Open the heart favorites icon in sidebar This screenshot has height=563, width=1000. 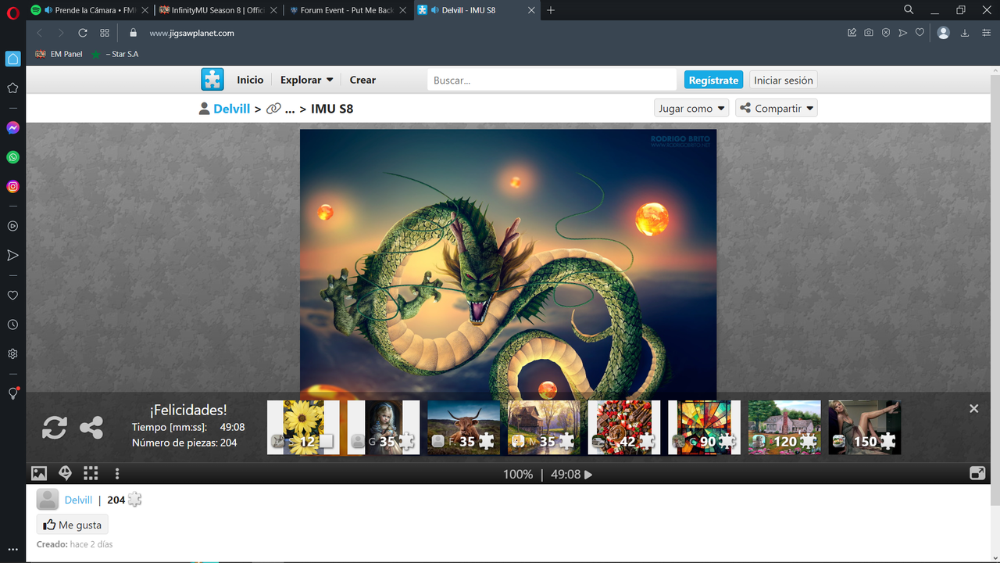point(12,296)
